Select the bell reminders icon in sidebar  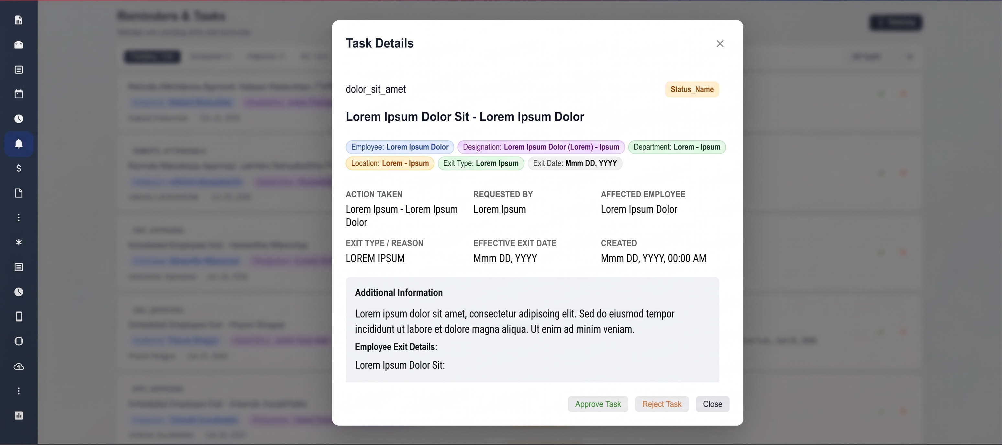point(19,144)
